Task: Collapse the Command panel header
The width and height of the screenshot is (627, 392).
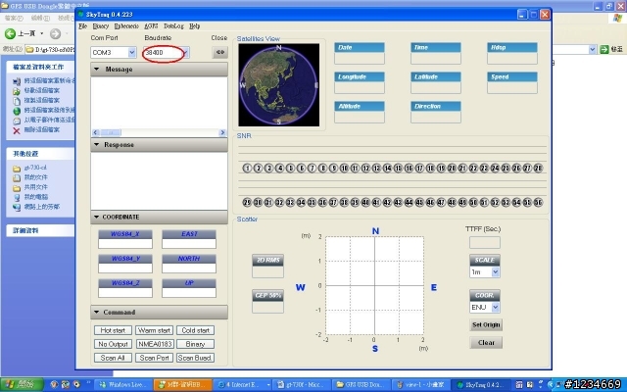Action: (x=159, y=312)
